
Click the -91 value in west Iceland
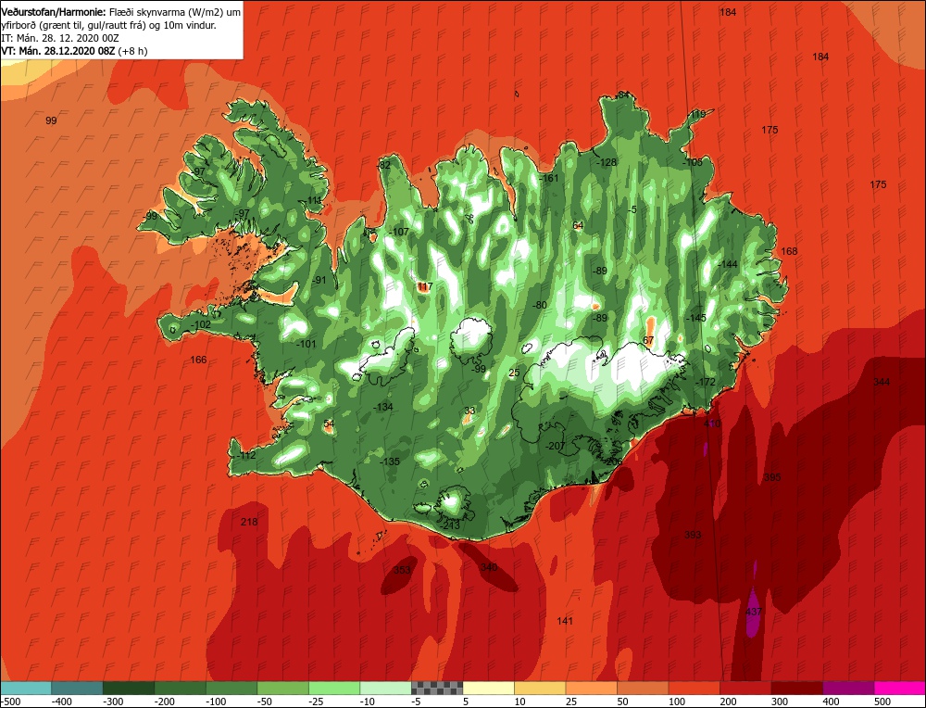[x=319, y=280]
